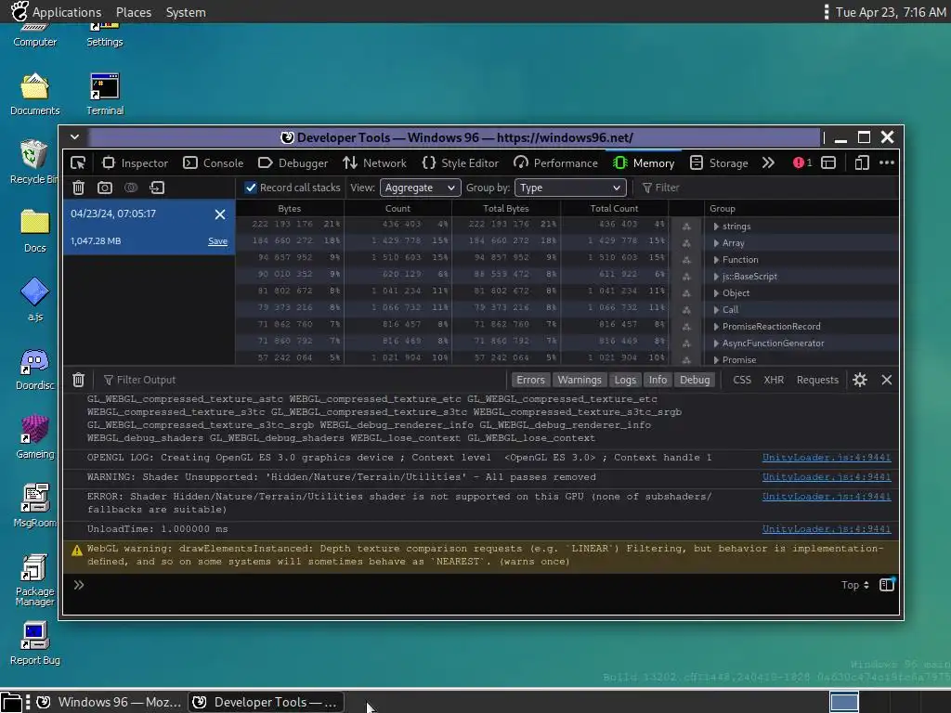Open the Style Editor tab

pos(461,163)
